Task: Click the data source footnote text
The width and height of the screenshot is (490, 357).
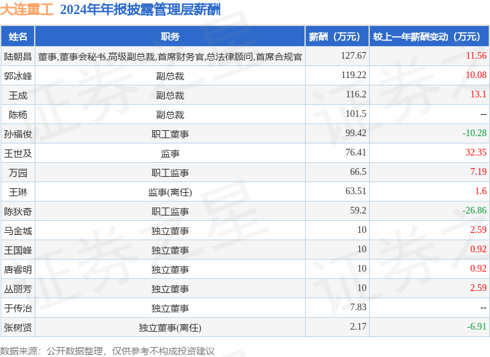Action: [107, 351]
